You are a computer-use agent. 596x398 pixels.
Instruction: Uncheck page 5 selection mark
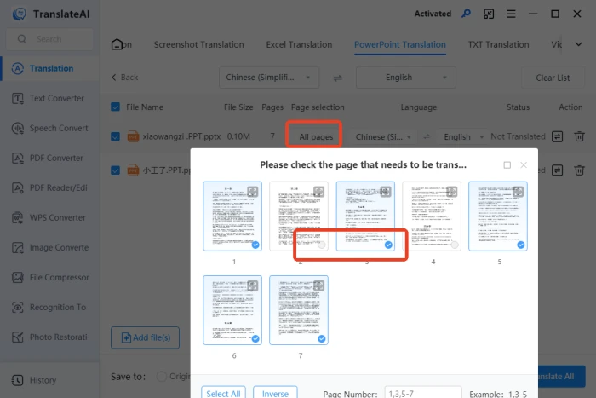pos(521,245)
